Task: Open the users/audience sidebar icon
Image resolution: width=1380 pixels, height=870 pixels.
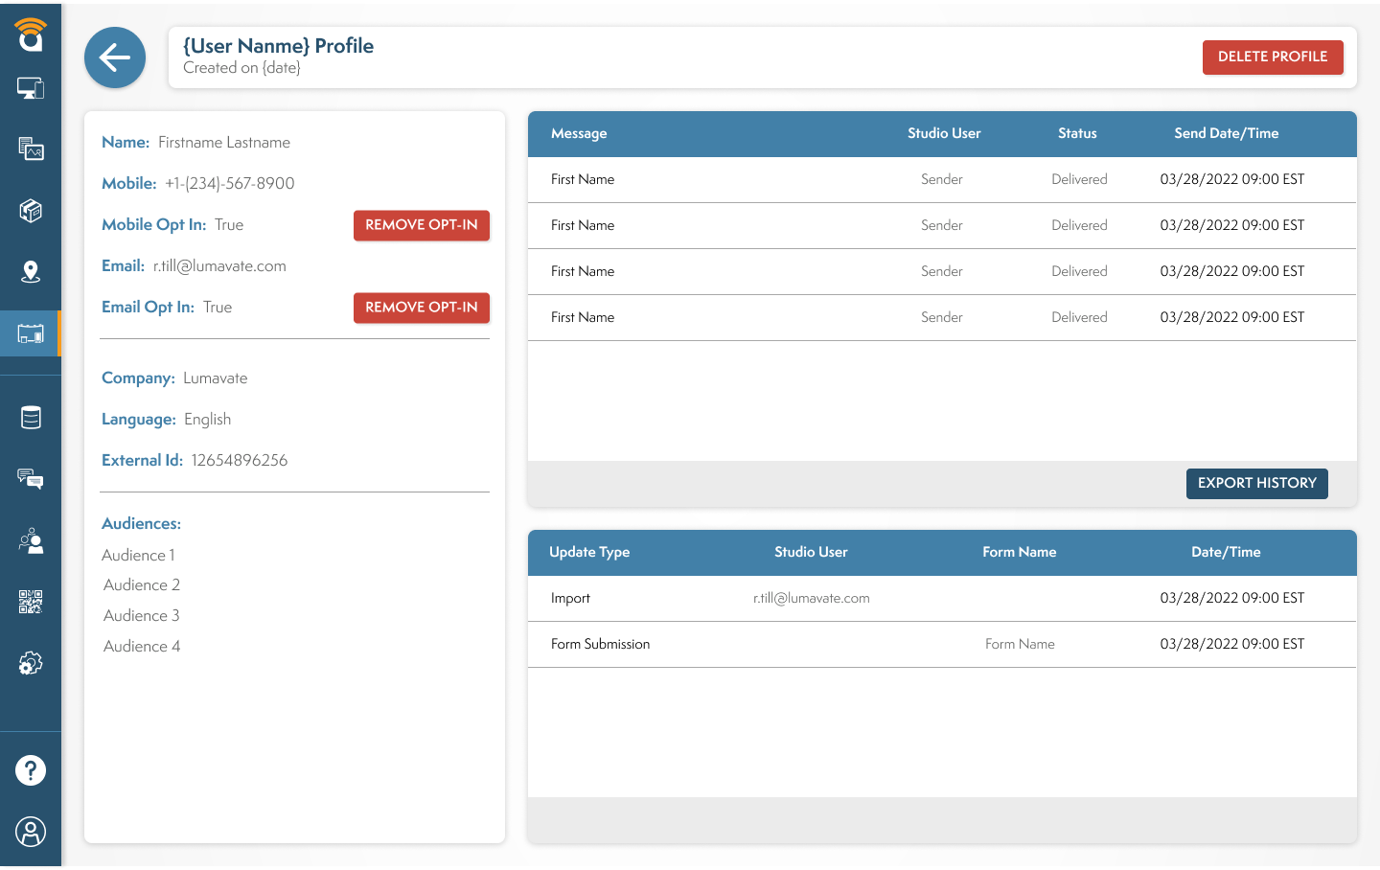Action: point(31,540)
